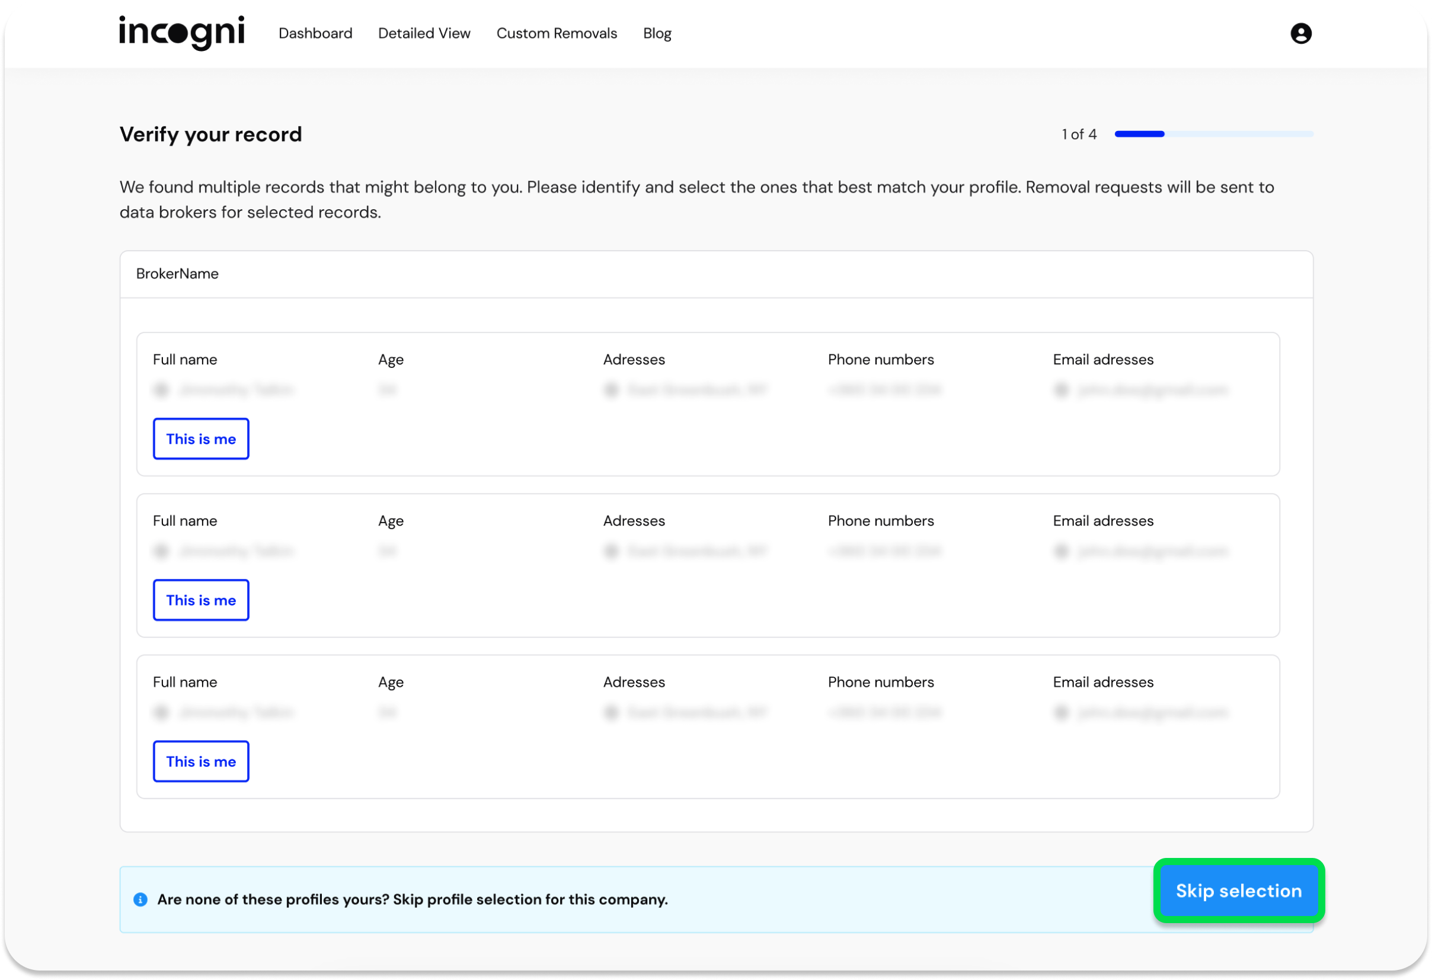Click the 1 of 4 progress bar

click(1213, 134)
